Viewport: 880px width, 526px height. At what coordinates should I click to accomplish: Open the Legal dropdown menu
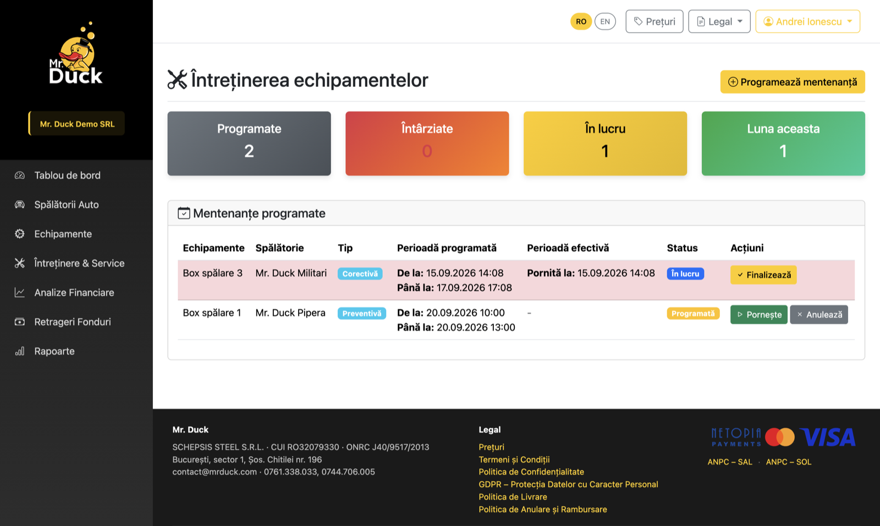coord(719,21)
